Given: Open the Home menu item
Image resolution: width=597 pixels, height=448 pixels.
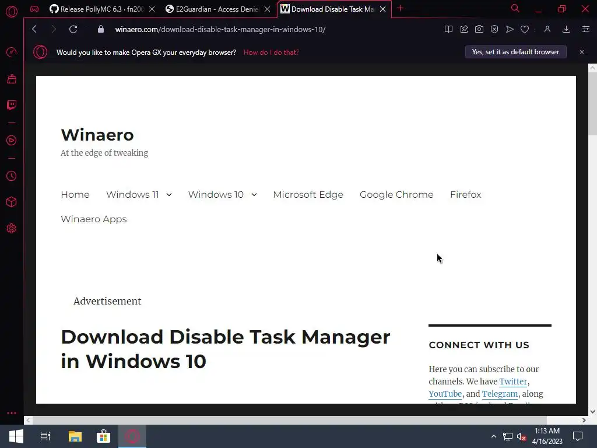Looking at the screenshot, I should 75,195.
